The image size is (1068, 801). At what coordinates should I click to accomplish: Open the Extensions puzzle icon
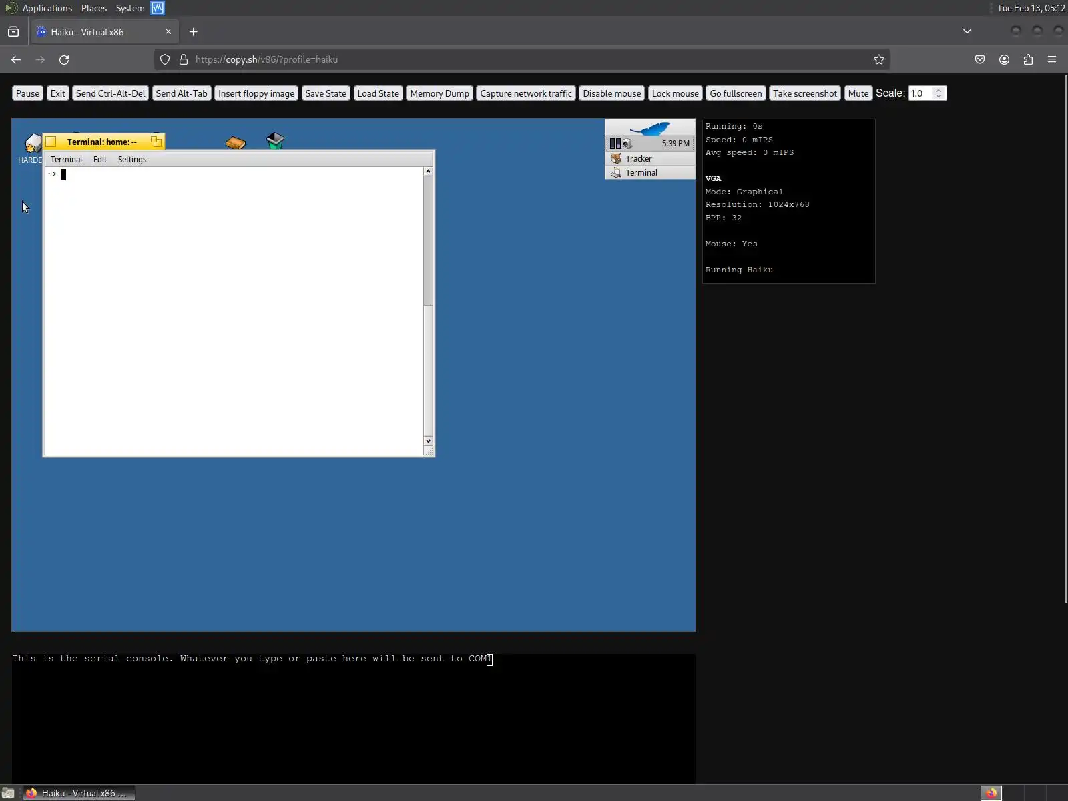pos(1028,59)
